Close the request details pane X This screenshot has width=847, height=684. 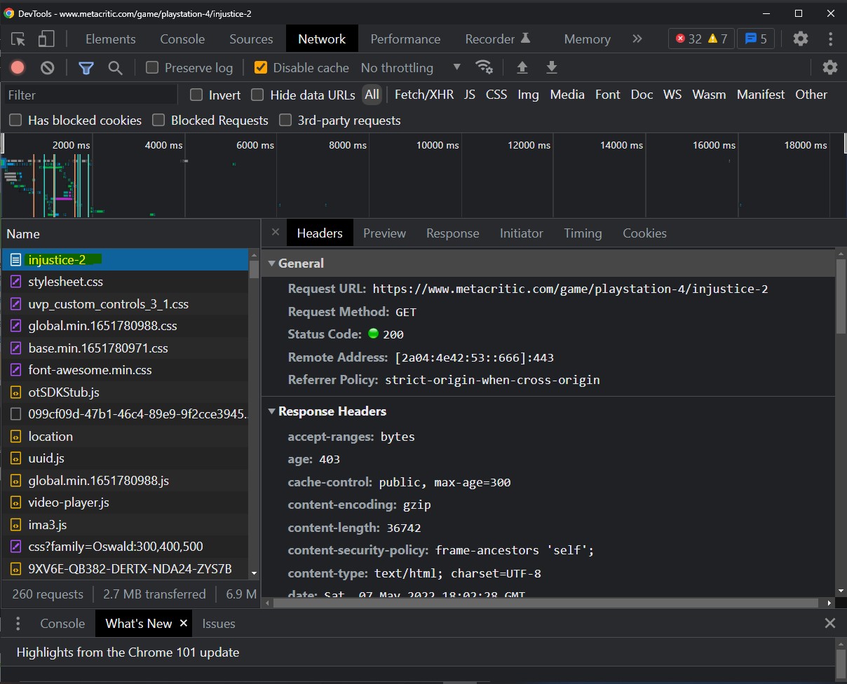(275, 233)
